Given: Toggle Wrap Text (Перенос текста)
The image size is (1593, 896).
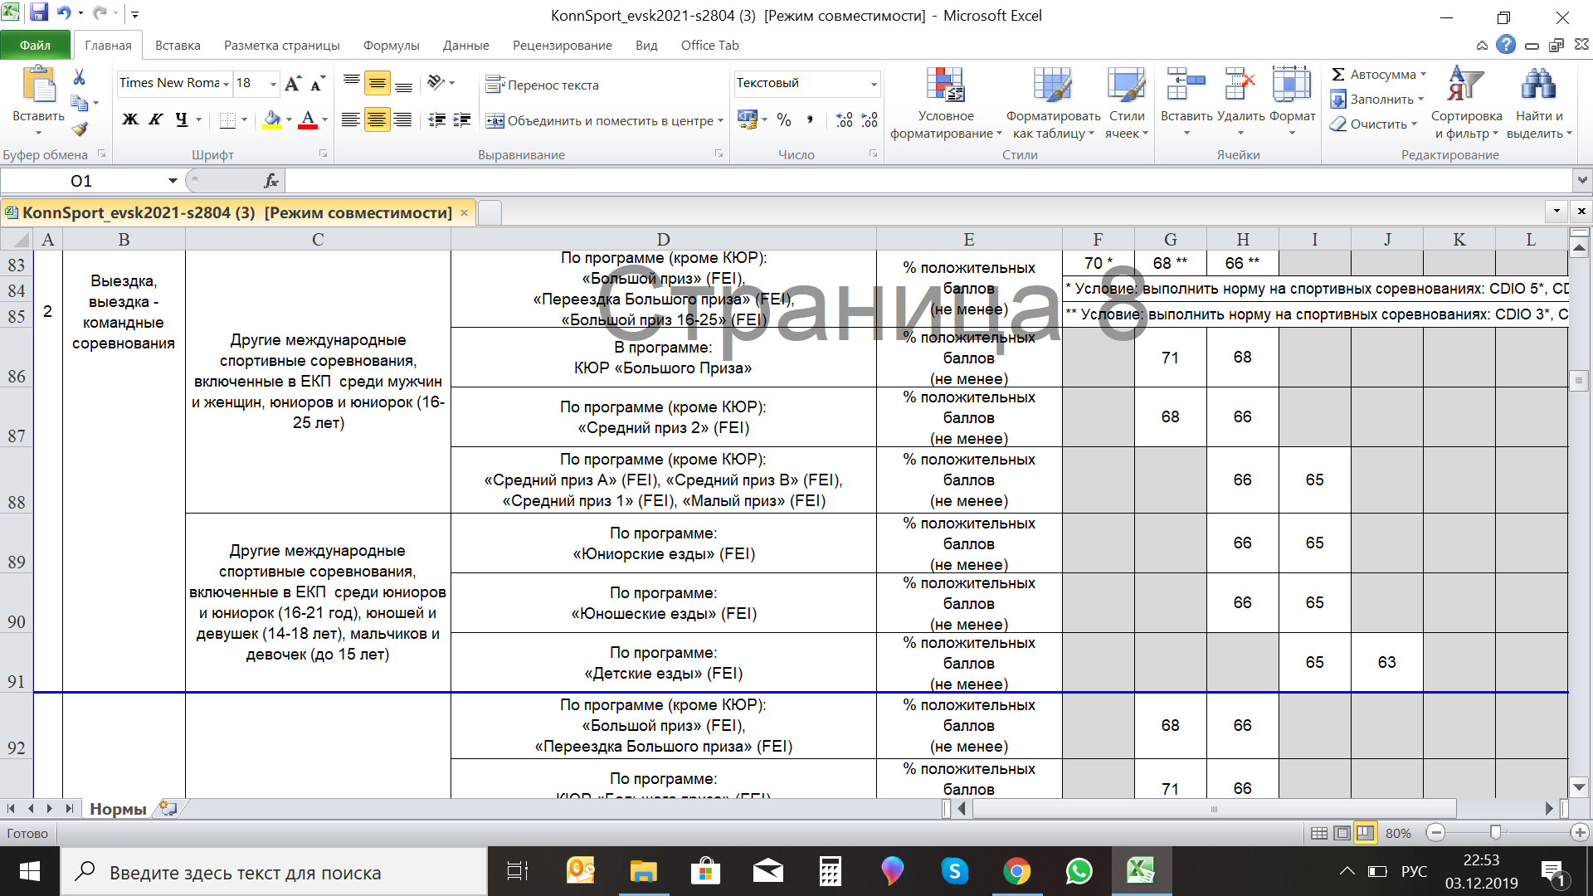Looking at the screenshot, I should (x=543, y=85).
